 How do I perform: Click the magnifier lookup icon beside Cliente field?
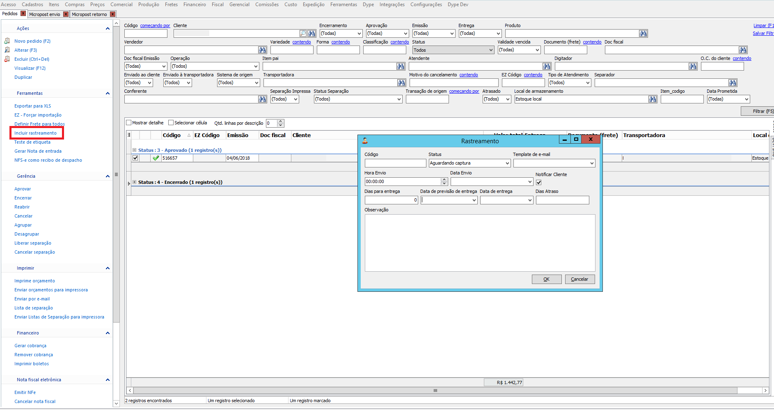303,34
